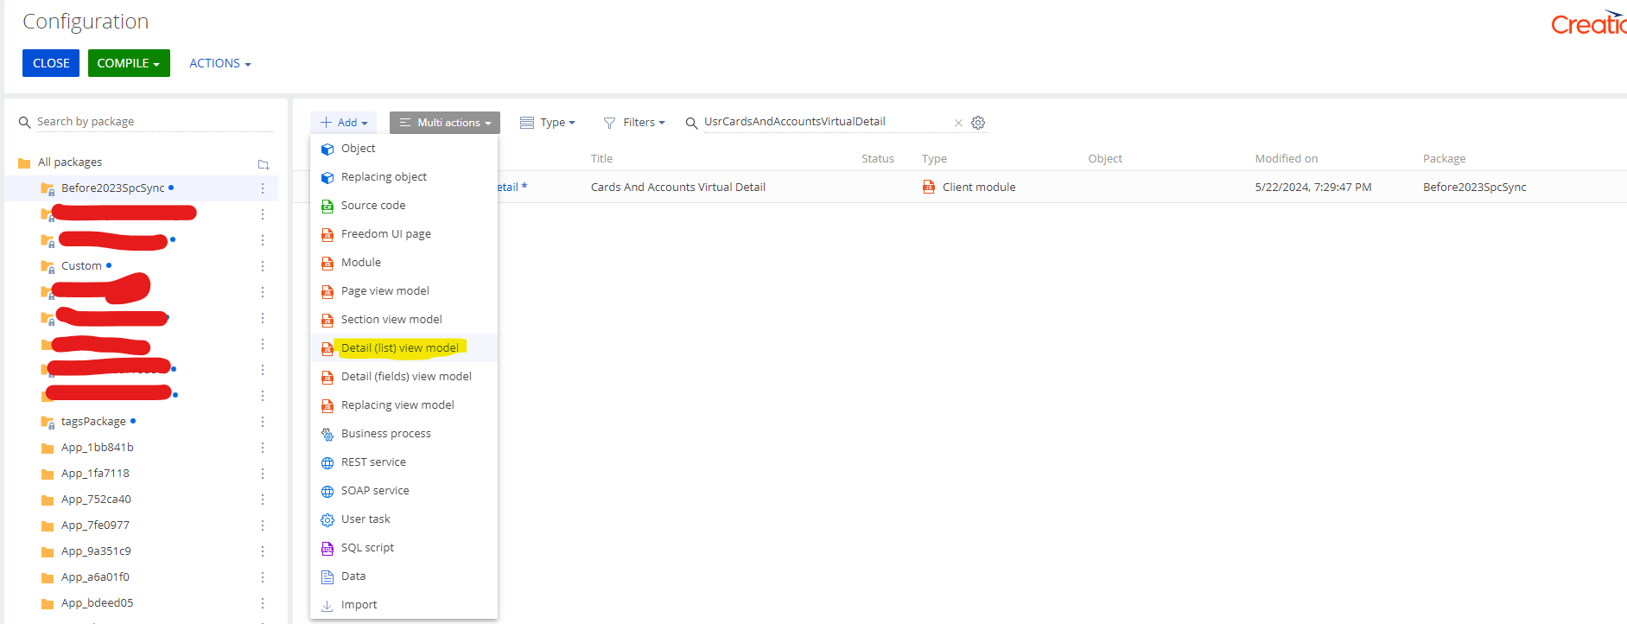
Task: Select the App_bdeed05 package
Action: (97, 602)
